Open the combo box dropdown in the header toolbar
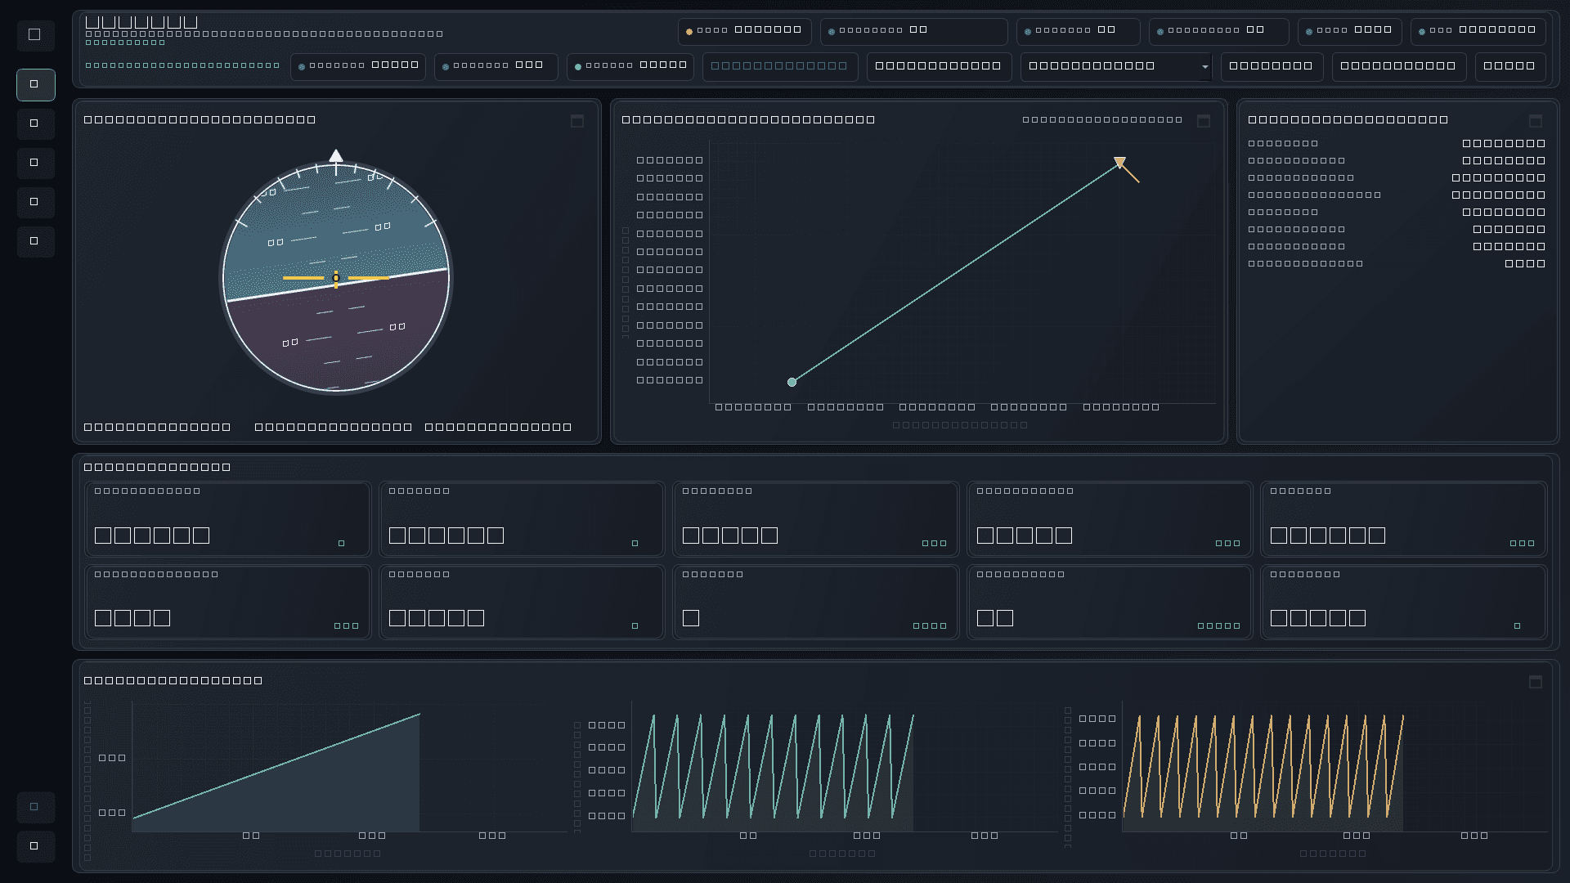 1116,66
